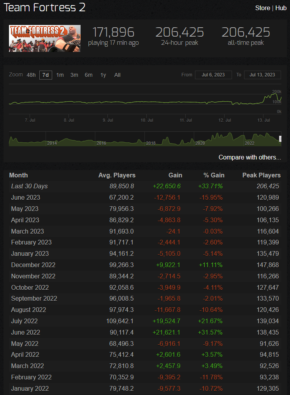This screenshot has width=290, height=395.
Task: Open the Store link
Action: point(263,8)
